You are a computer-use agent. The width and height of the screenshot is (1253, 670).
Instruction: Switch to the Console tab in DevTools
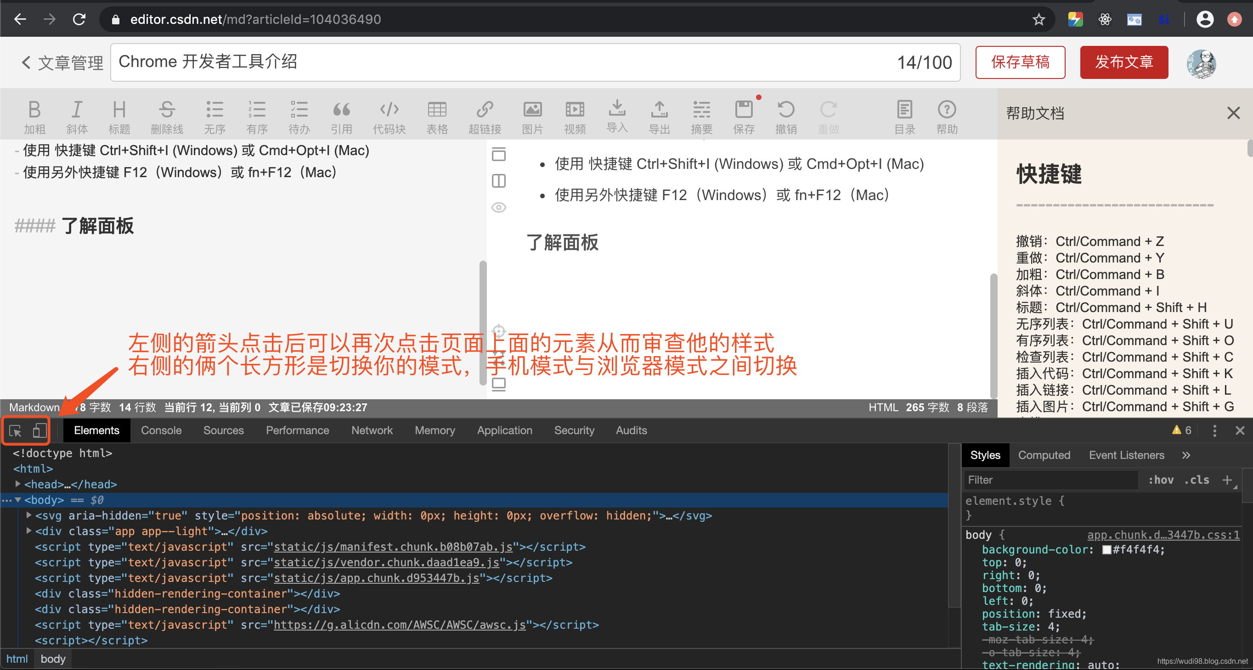tap(161, 430)
